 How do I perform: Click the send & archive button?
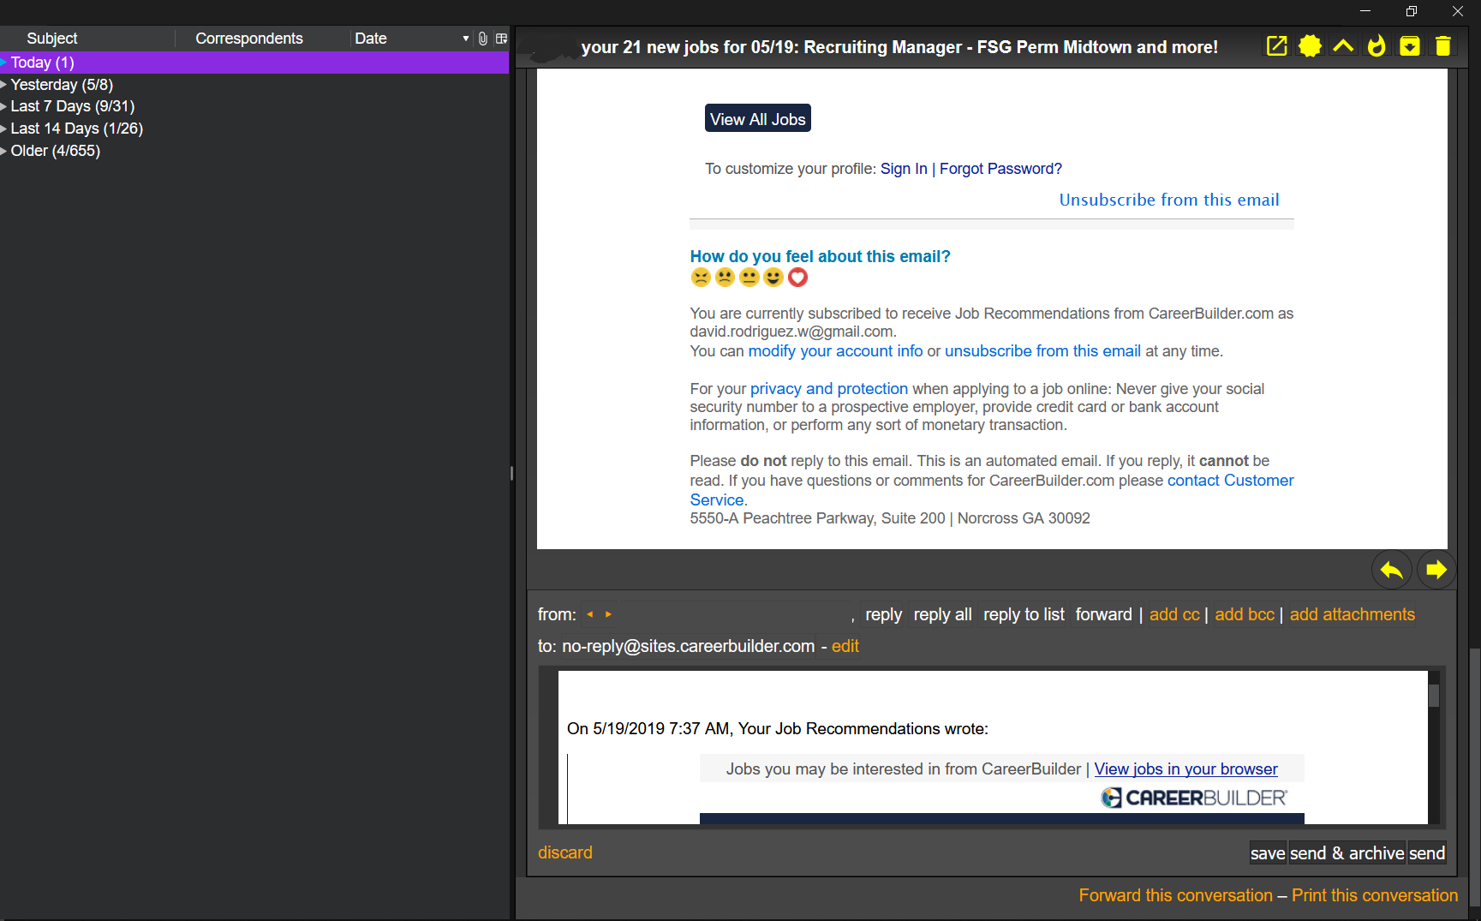point(1347,852)
